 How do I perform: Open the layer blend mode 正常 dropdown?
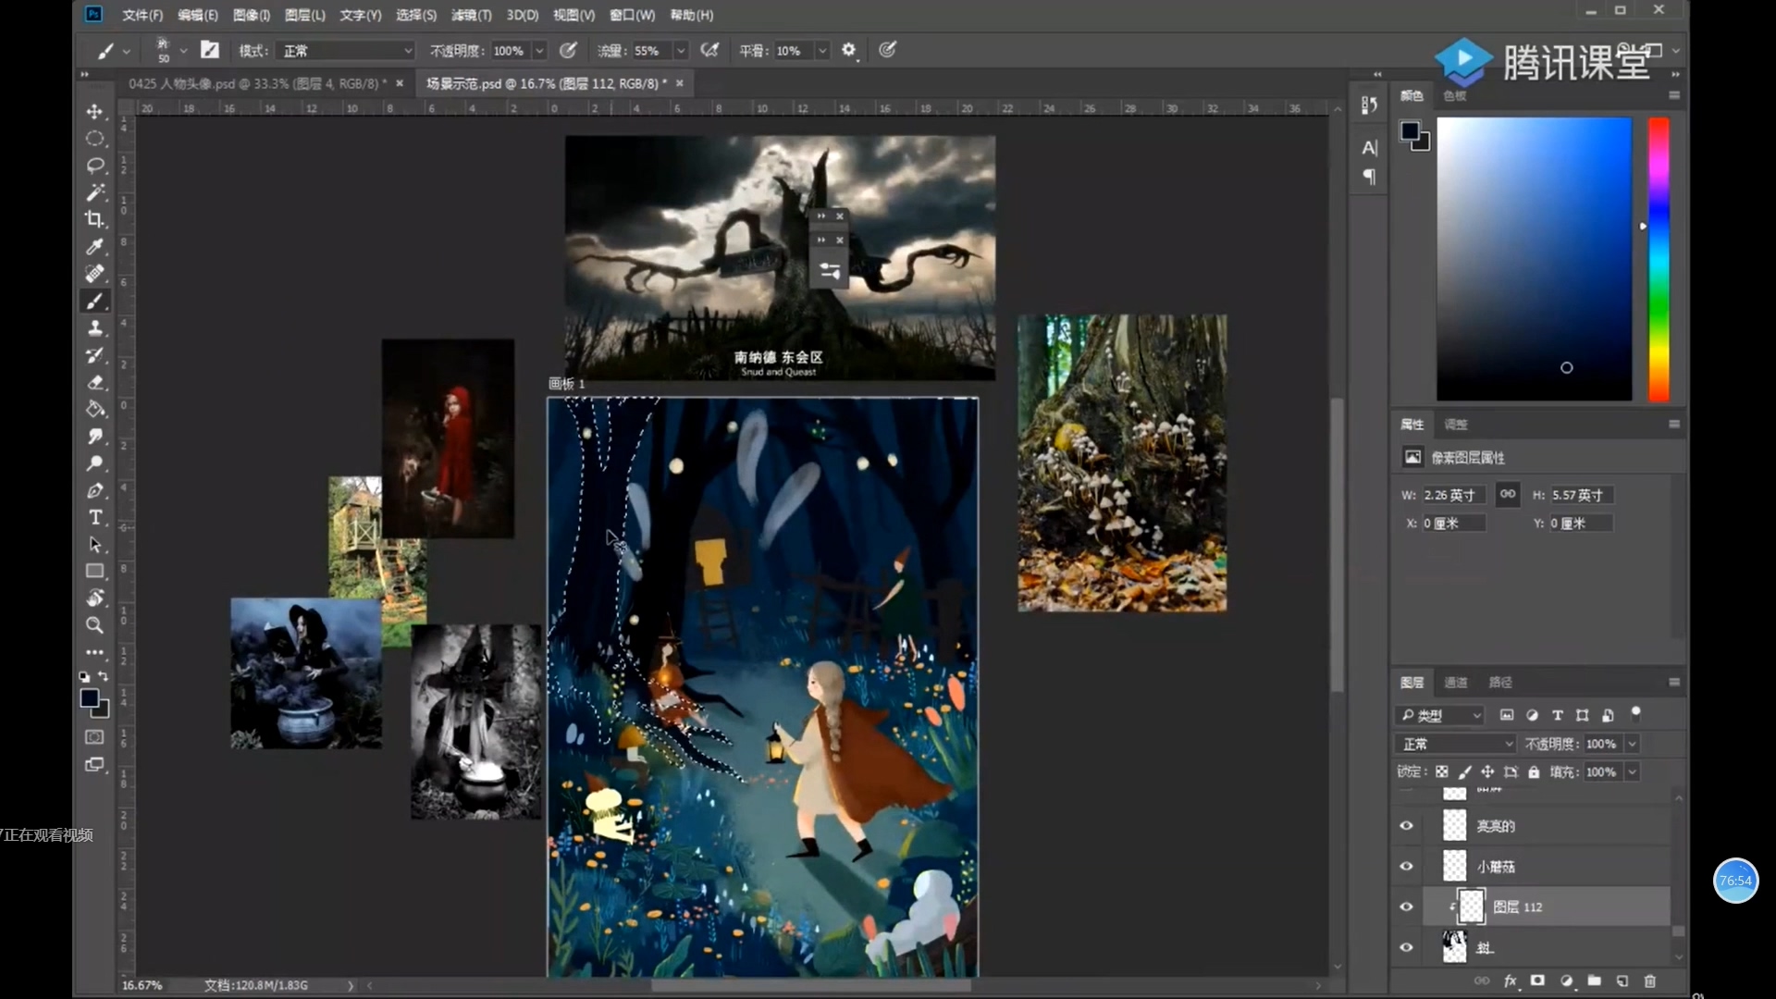tap(1455, 744)
